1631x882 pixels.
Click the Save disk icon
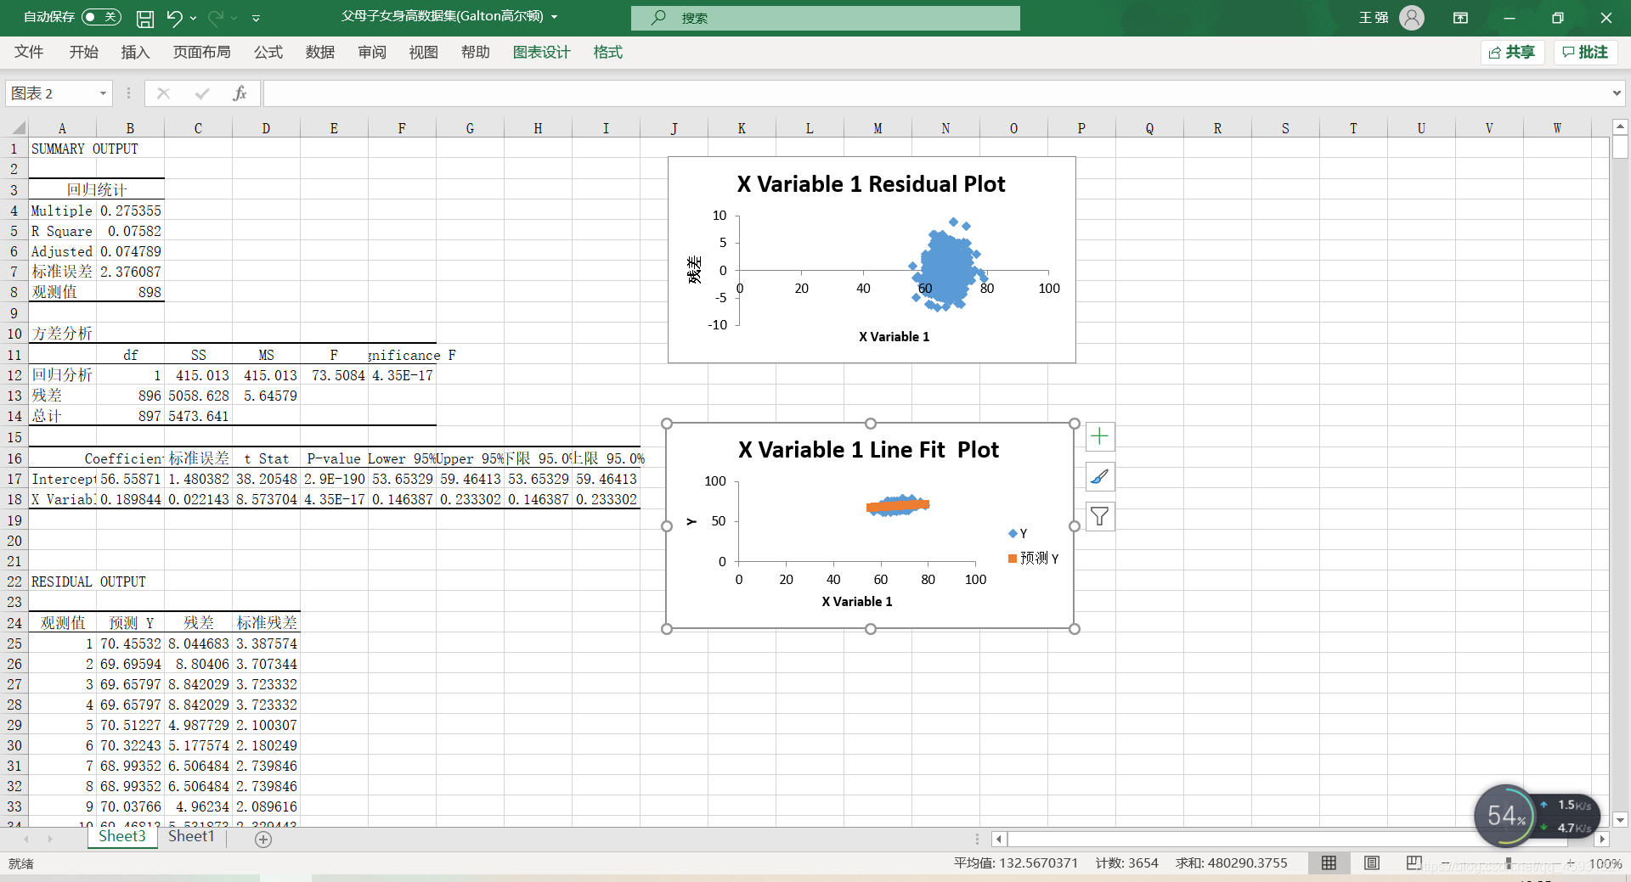[145, 18]
